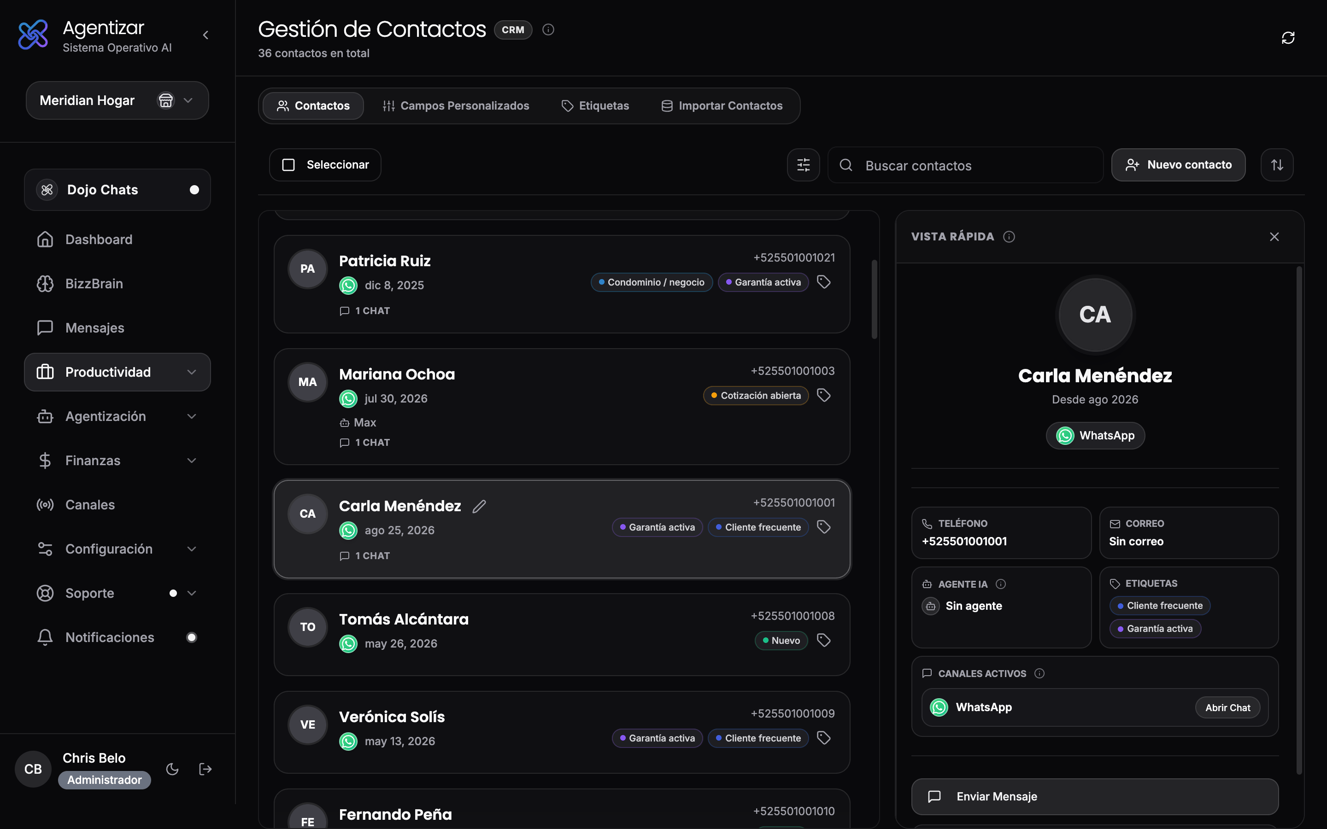Click the Agentizar logo icon

click(33, 35)
